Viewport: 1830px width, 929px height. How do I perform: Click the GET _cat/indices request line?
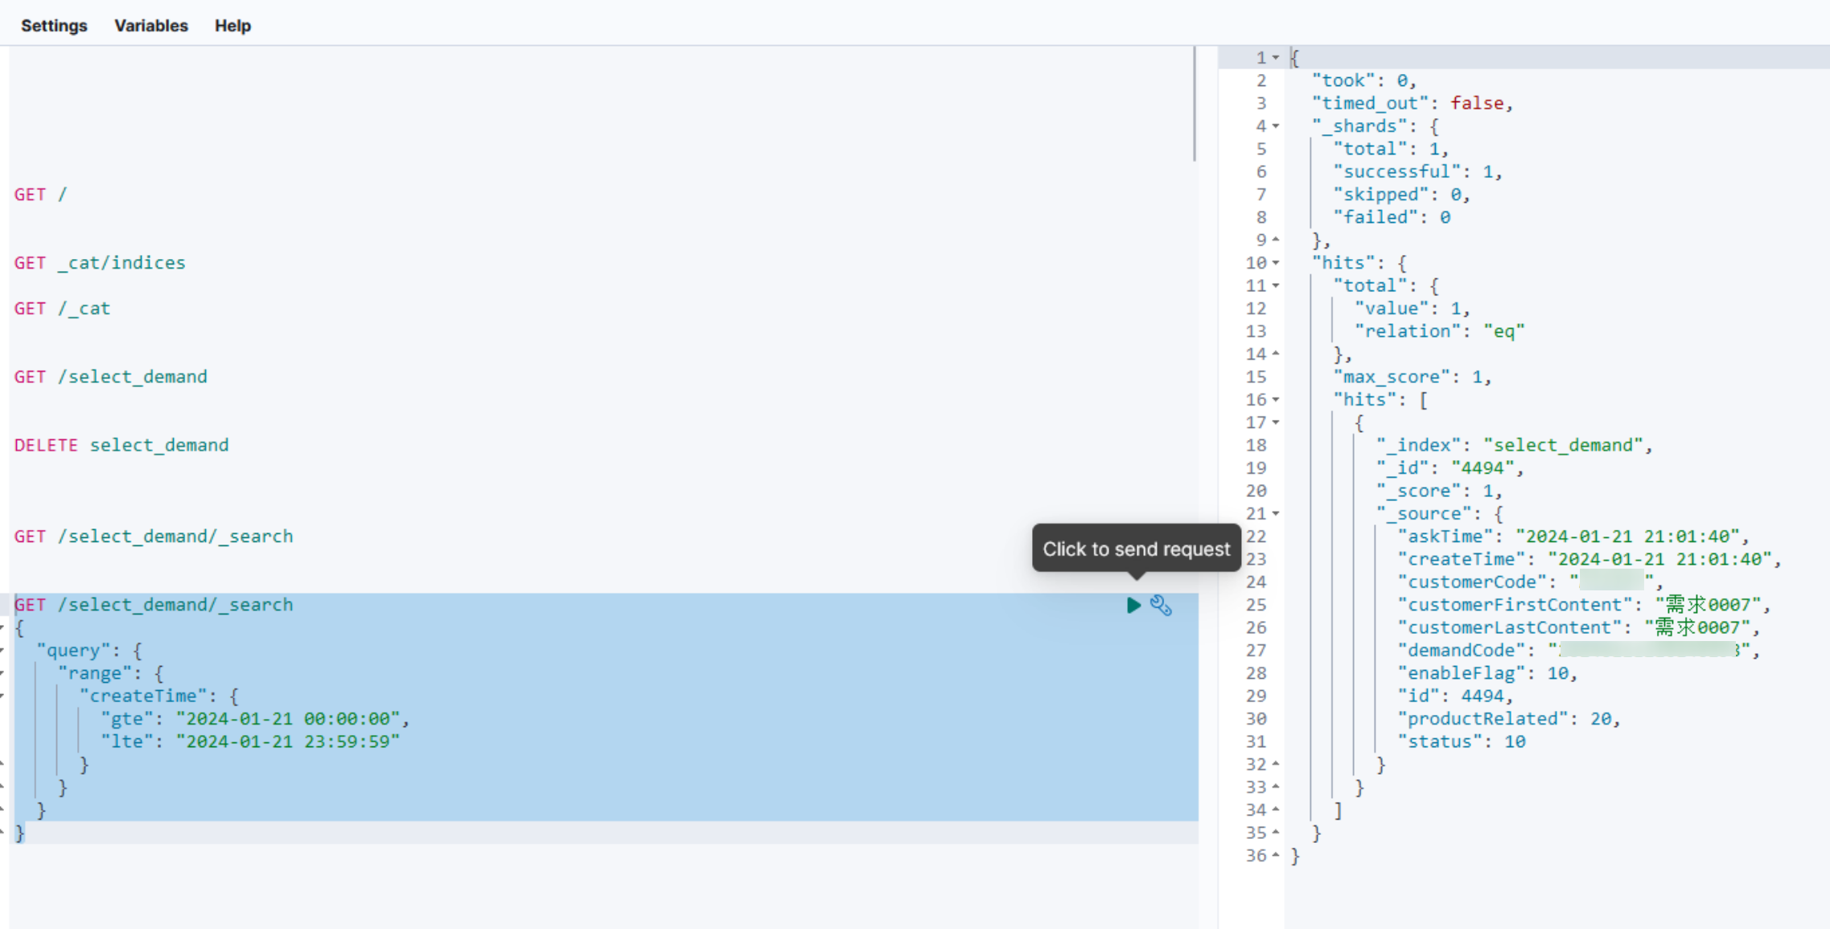pos(99,263)
